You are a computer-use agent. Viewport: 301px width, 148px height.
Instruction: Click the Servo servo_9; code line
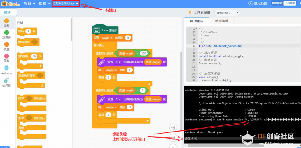click(x=210, y=63)
